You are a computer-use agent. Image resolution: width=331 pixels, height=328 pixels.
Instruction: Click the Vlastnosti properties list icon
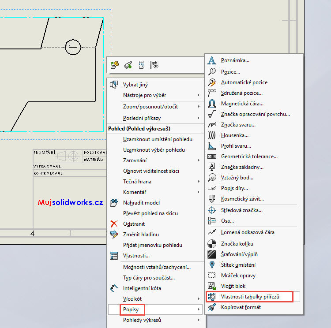(114, 256)
